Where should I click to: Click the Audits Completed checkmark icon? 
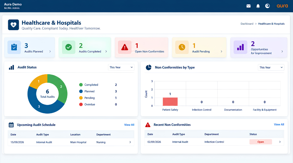[69, 47]
